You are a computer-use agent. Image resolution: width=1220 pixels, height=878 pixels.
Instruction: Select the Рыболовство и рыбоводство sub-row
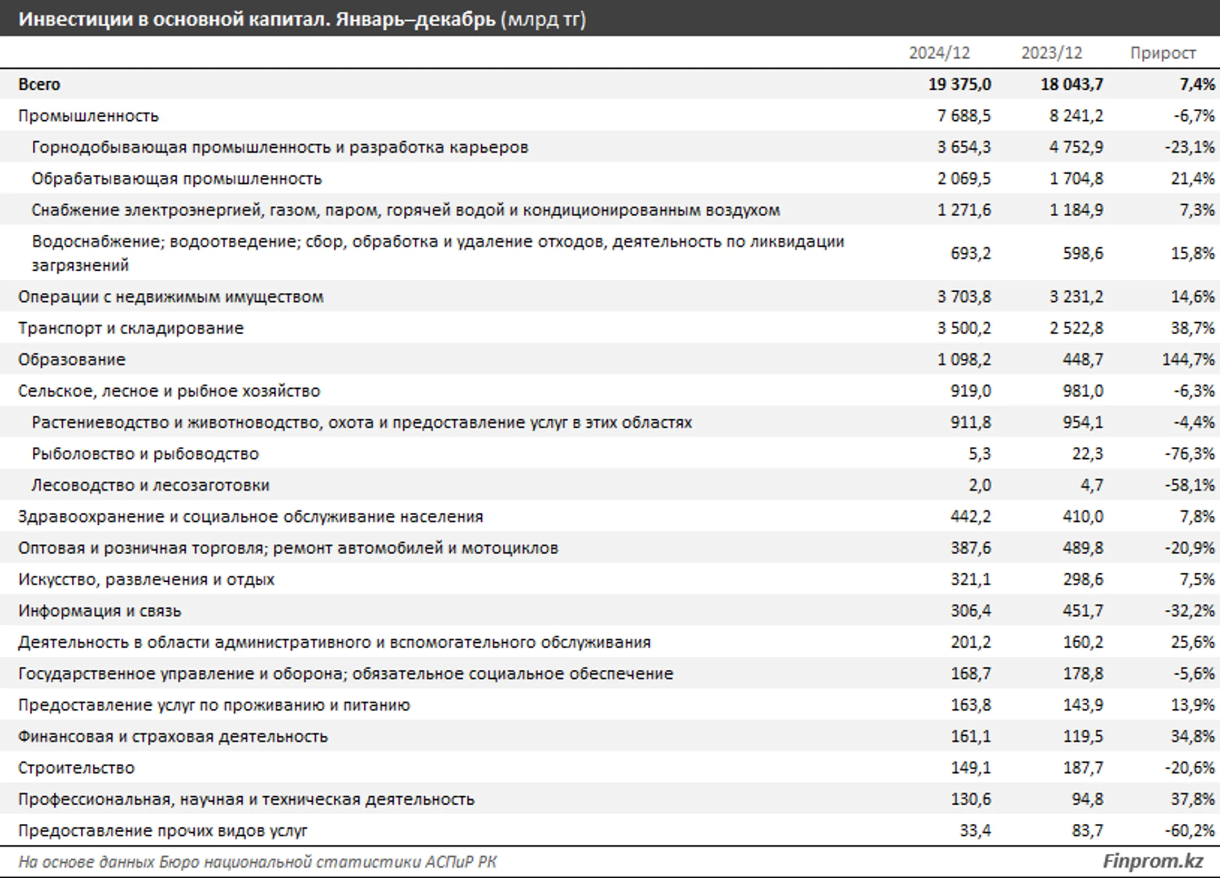pyautogui.click(x=610, y=454)
